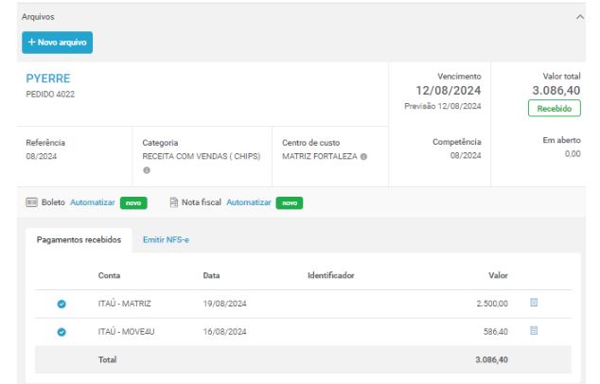Click the Conta column header
The height and width of the screenshot is (384, 600).
[x=109, y=275]
